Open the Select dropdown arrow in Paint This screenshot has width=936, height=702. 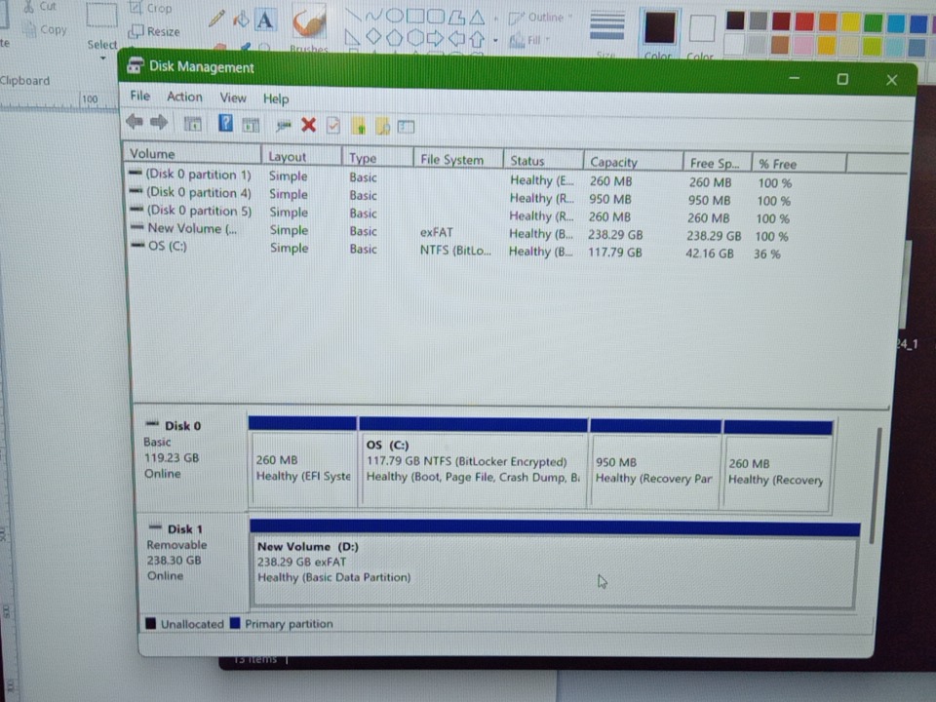point(102,58)
